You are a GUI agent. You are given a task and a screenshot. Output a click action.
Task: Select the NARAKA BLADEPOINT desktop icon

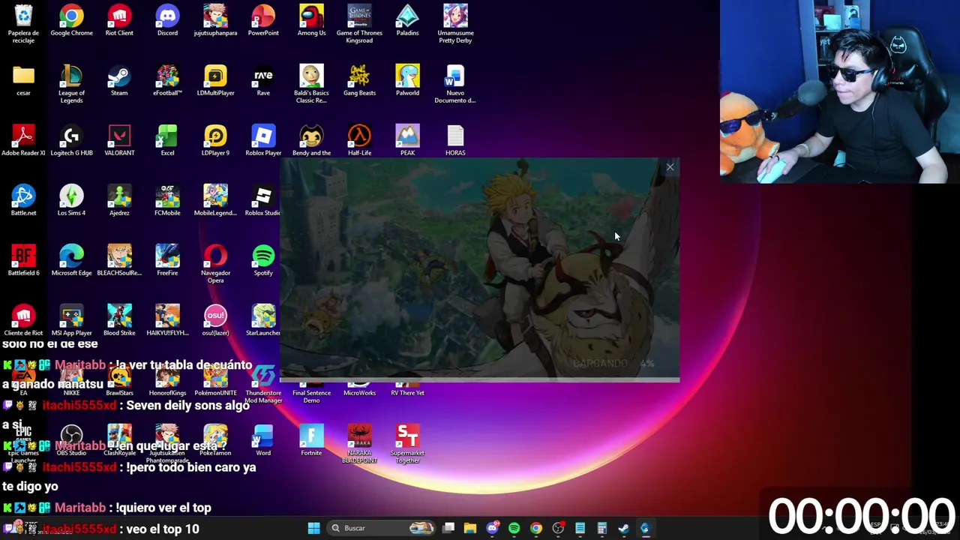359,443
